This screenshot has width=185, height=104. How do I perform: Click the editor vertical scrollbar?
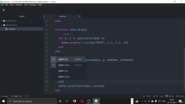(x=184, y=69)
